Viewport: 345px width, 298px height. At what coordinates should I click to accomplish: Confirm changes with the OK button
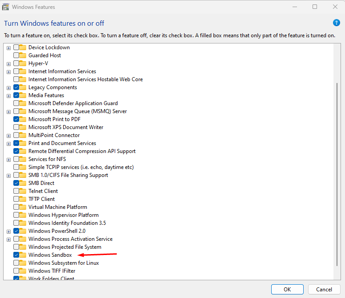coord(287,289)
